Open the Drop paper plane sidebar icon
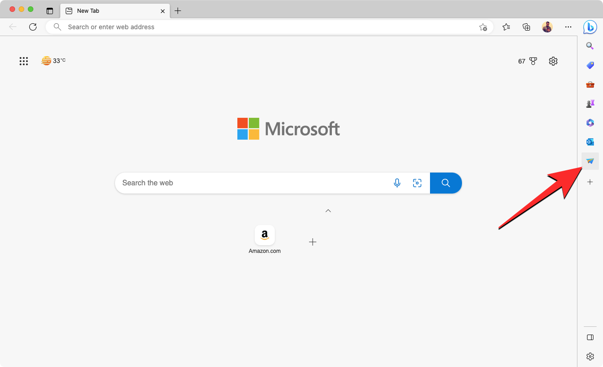 (590, 161)
